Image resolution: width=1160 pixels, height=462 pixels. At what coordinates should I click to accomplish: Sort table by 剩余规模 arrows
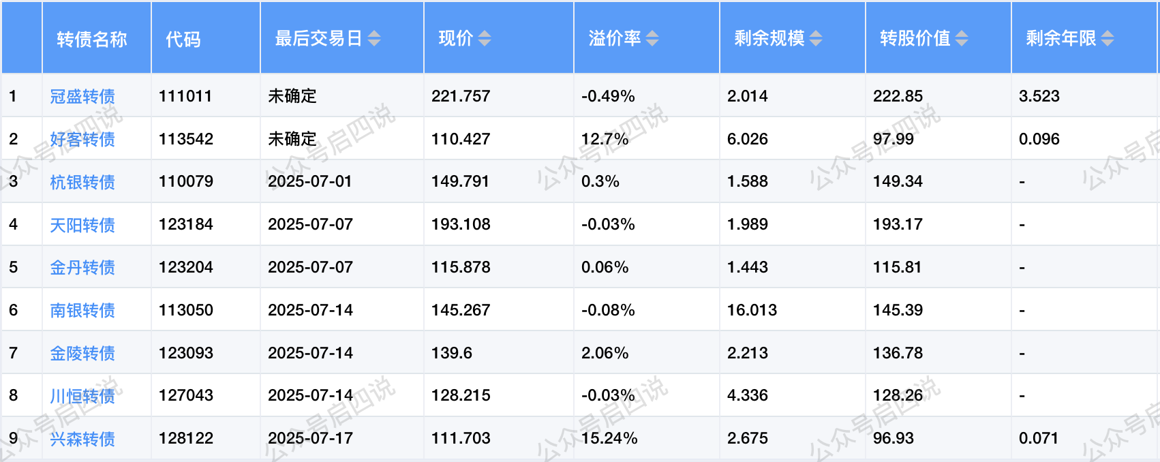(x=816, y=38)
